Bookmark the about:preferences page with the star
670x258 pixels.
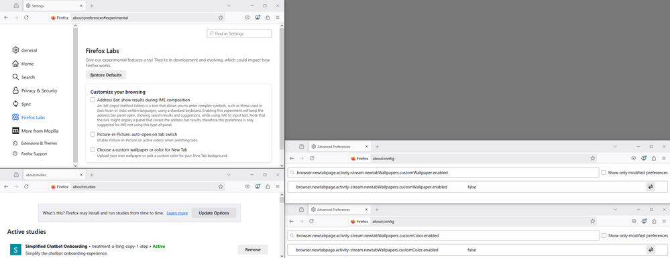coord(221,17)
